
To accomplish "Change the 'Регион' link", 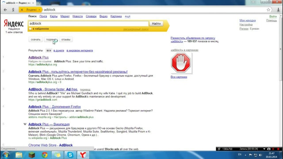I will pos(244,29).
